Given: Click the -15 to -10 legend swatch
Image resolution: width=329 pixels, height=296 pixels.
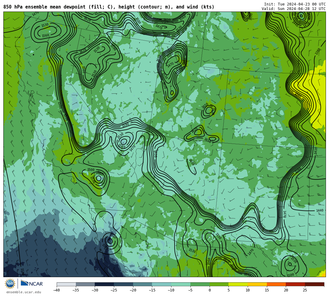Looking at the screenshot, I should click(x=162, y=284).
